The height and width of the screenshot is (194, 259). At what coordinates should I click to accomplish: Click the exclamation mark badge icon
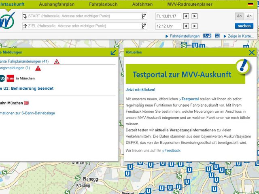pos(243,66)
